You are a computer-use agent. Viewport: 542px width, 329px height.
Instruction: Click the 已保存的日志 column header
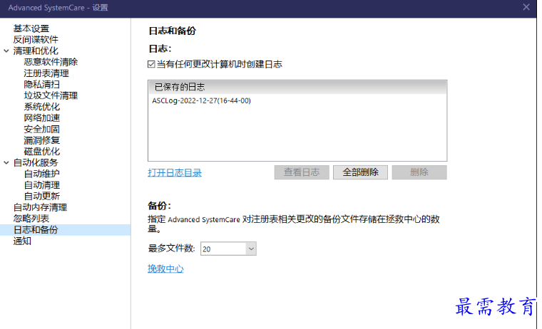point(297,87)
